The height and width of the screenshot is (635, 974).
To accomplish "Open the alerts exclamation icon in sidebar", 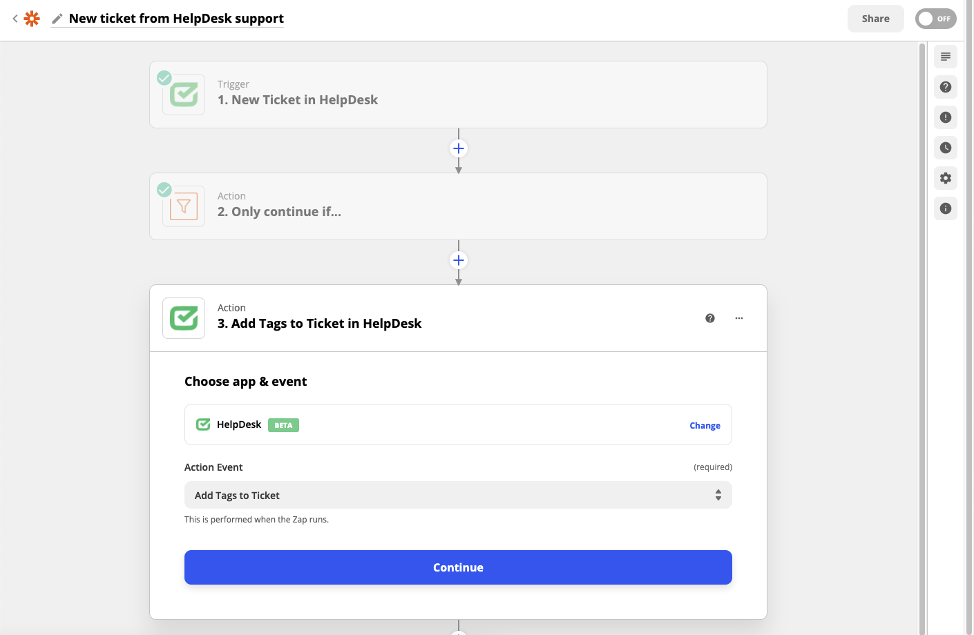I will coord(946,117).
